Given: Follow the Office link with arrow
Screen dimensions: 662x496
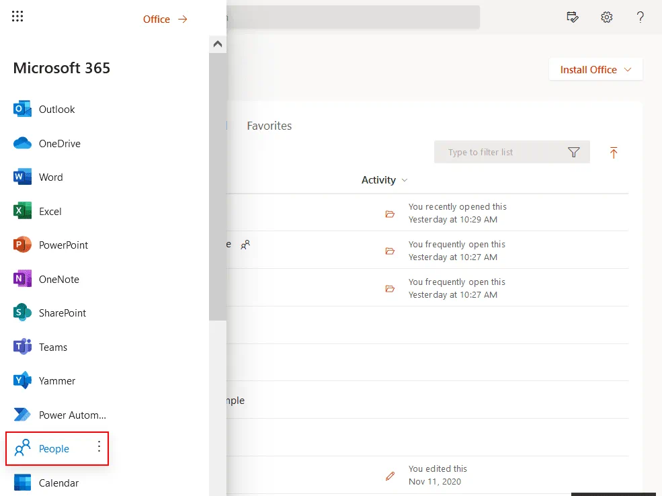Looking at the screenshot, I should [165, 19].
